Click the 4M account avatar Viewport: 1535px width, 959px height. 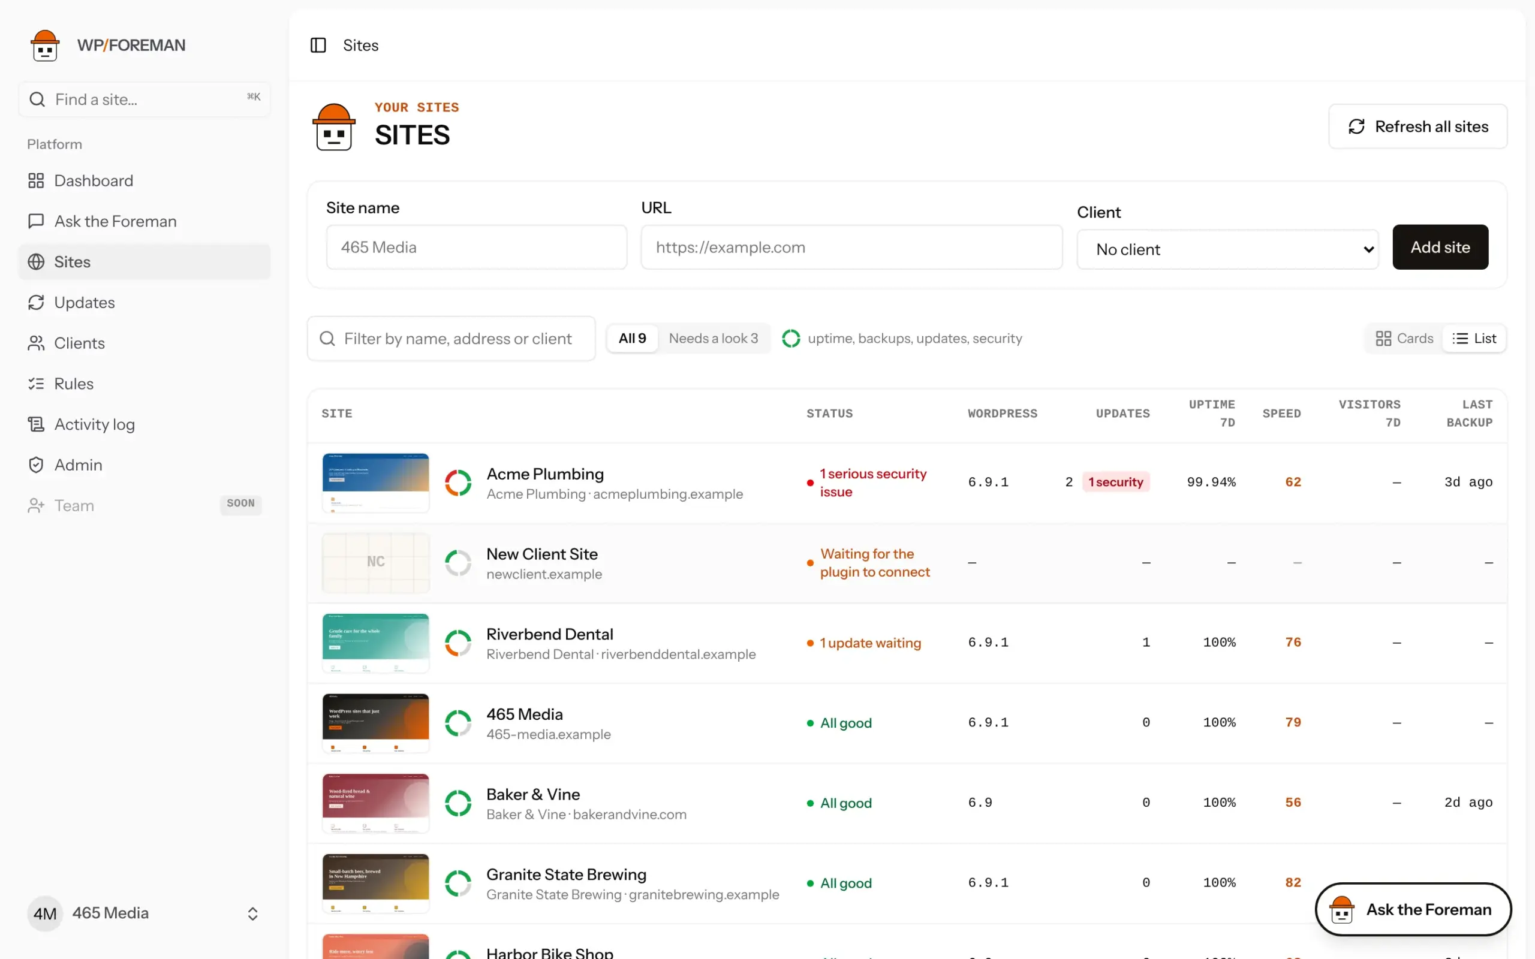point(45,913)
